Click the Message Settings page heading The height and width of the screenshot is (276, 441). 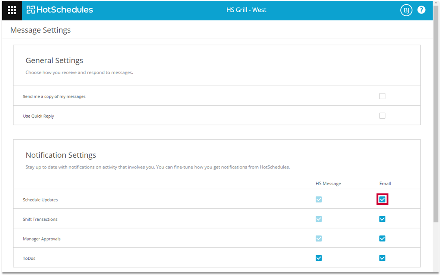point(40,30)
